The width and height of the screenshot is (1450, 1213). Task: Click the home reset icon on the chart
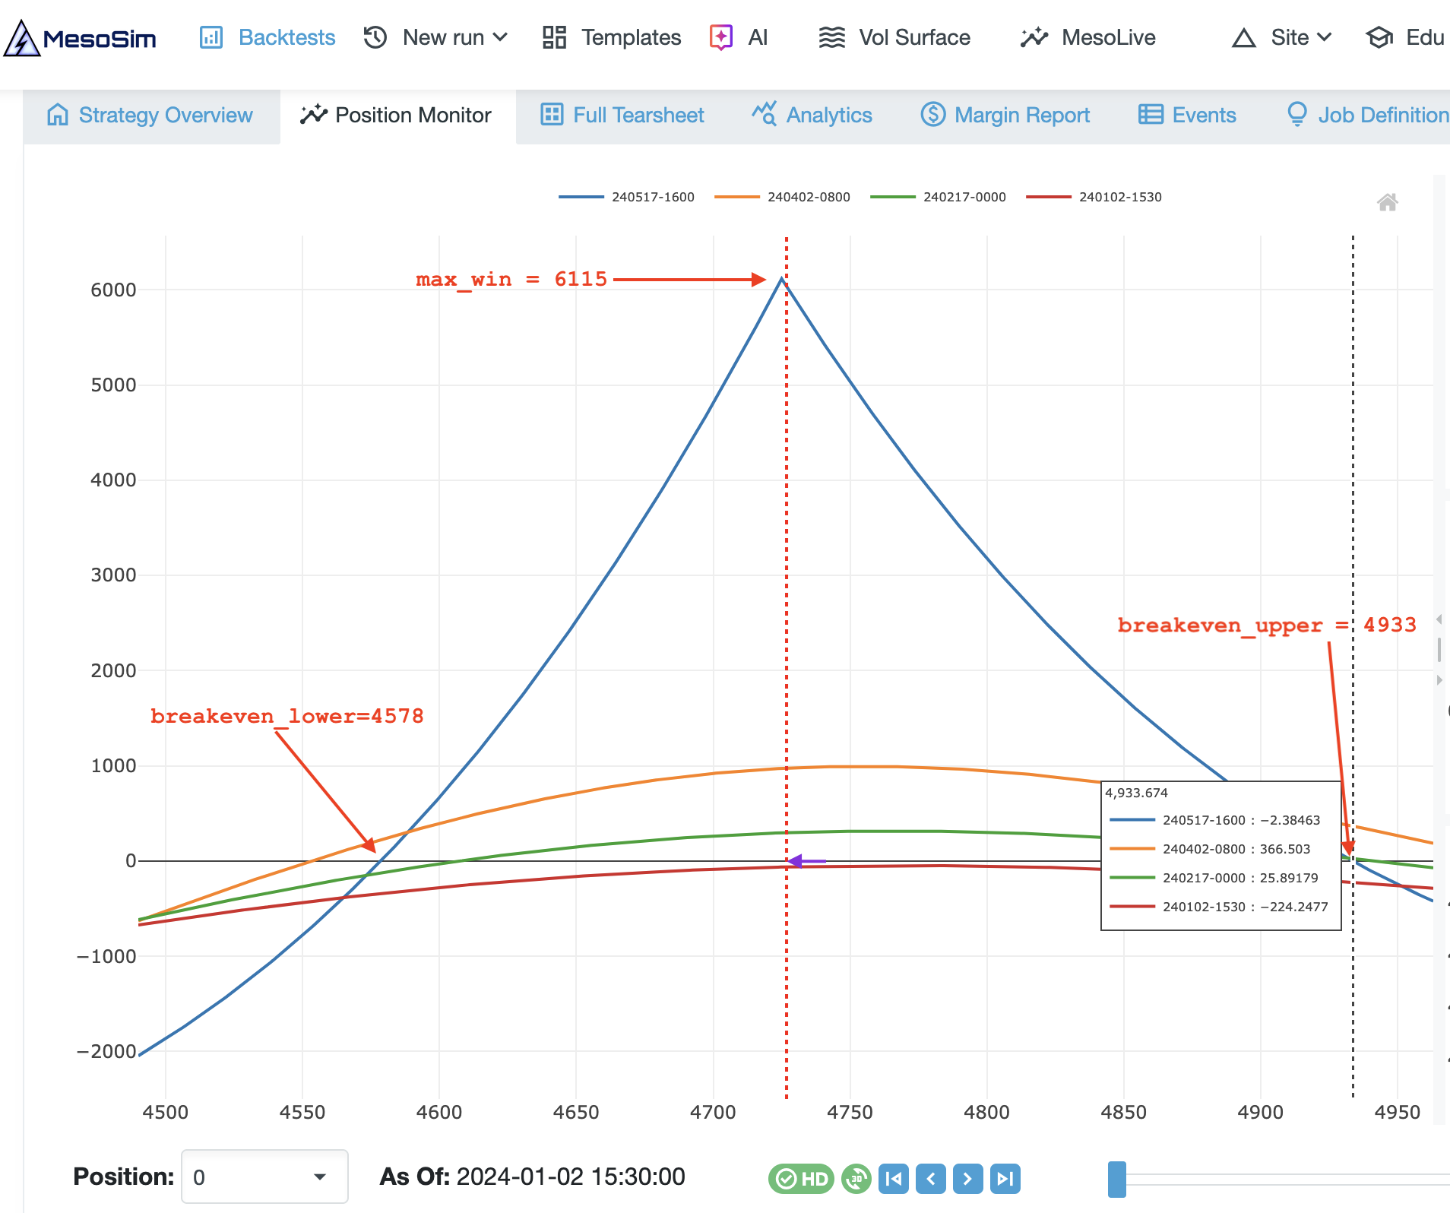pos(1388,202)
